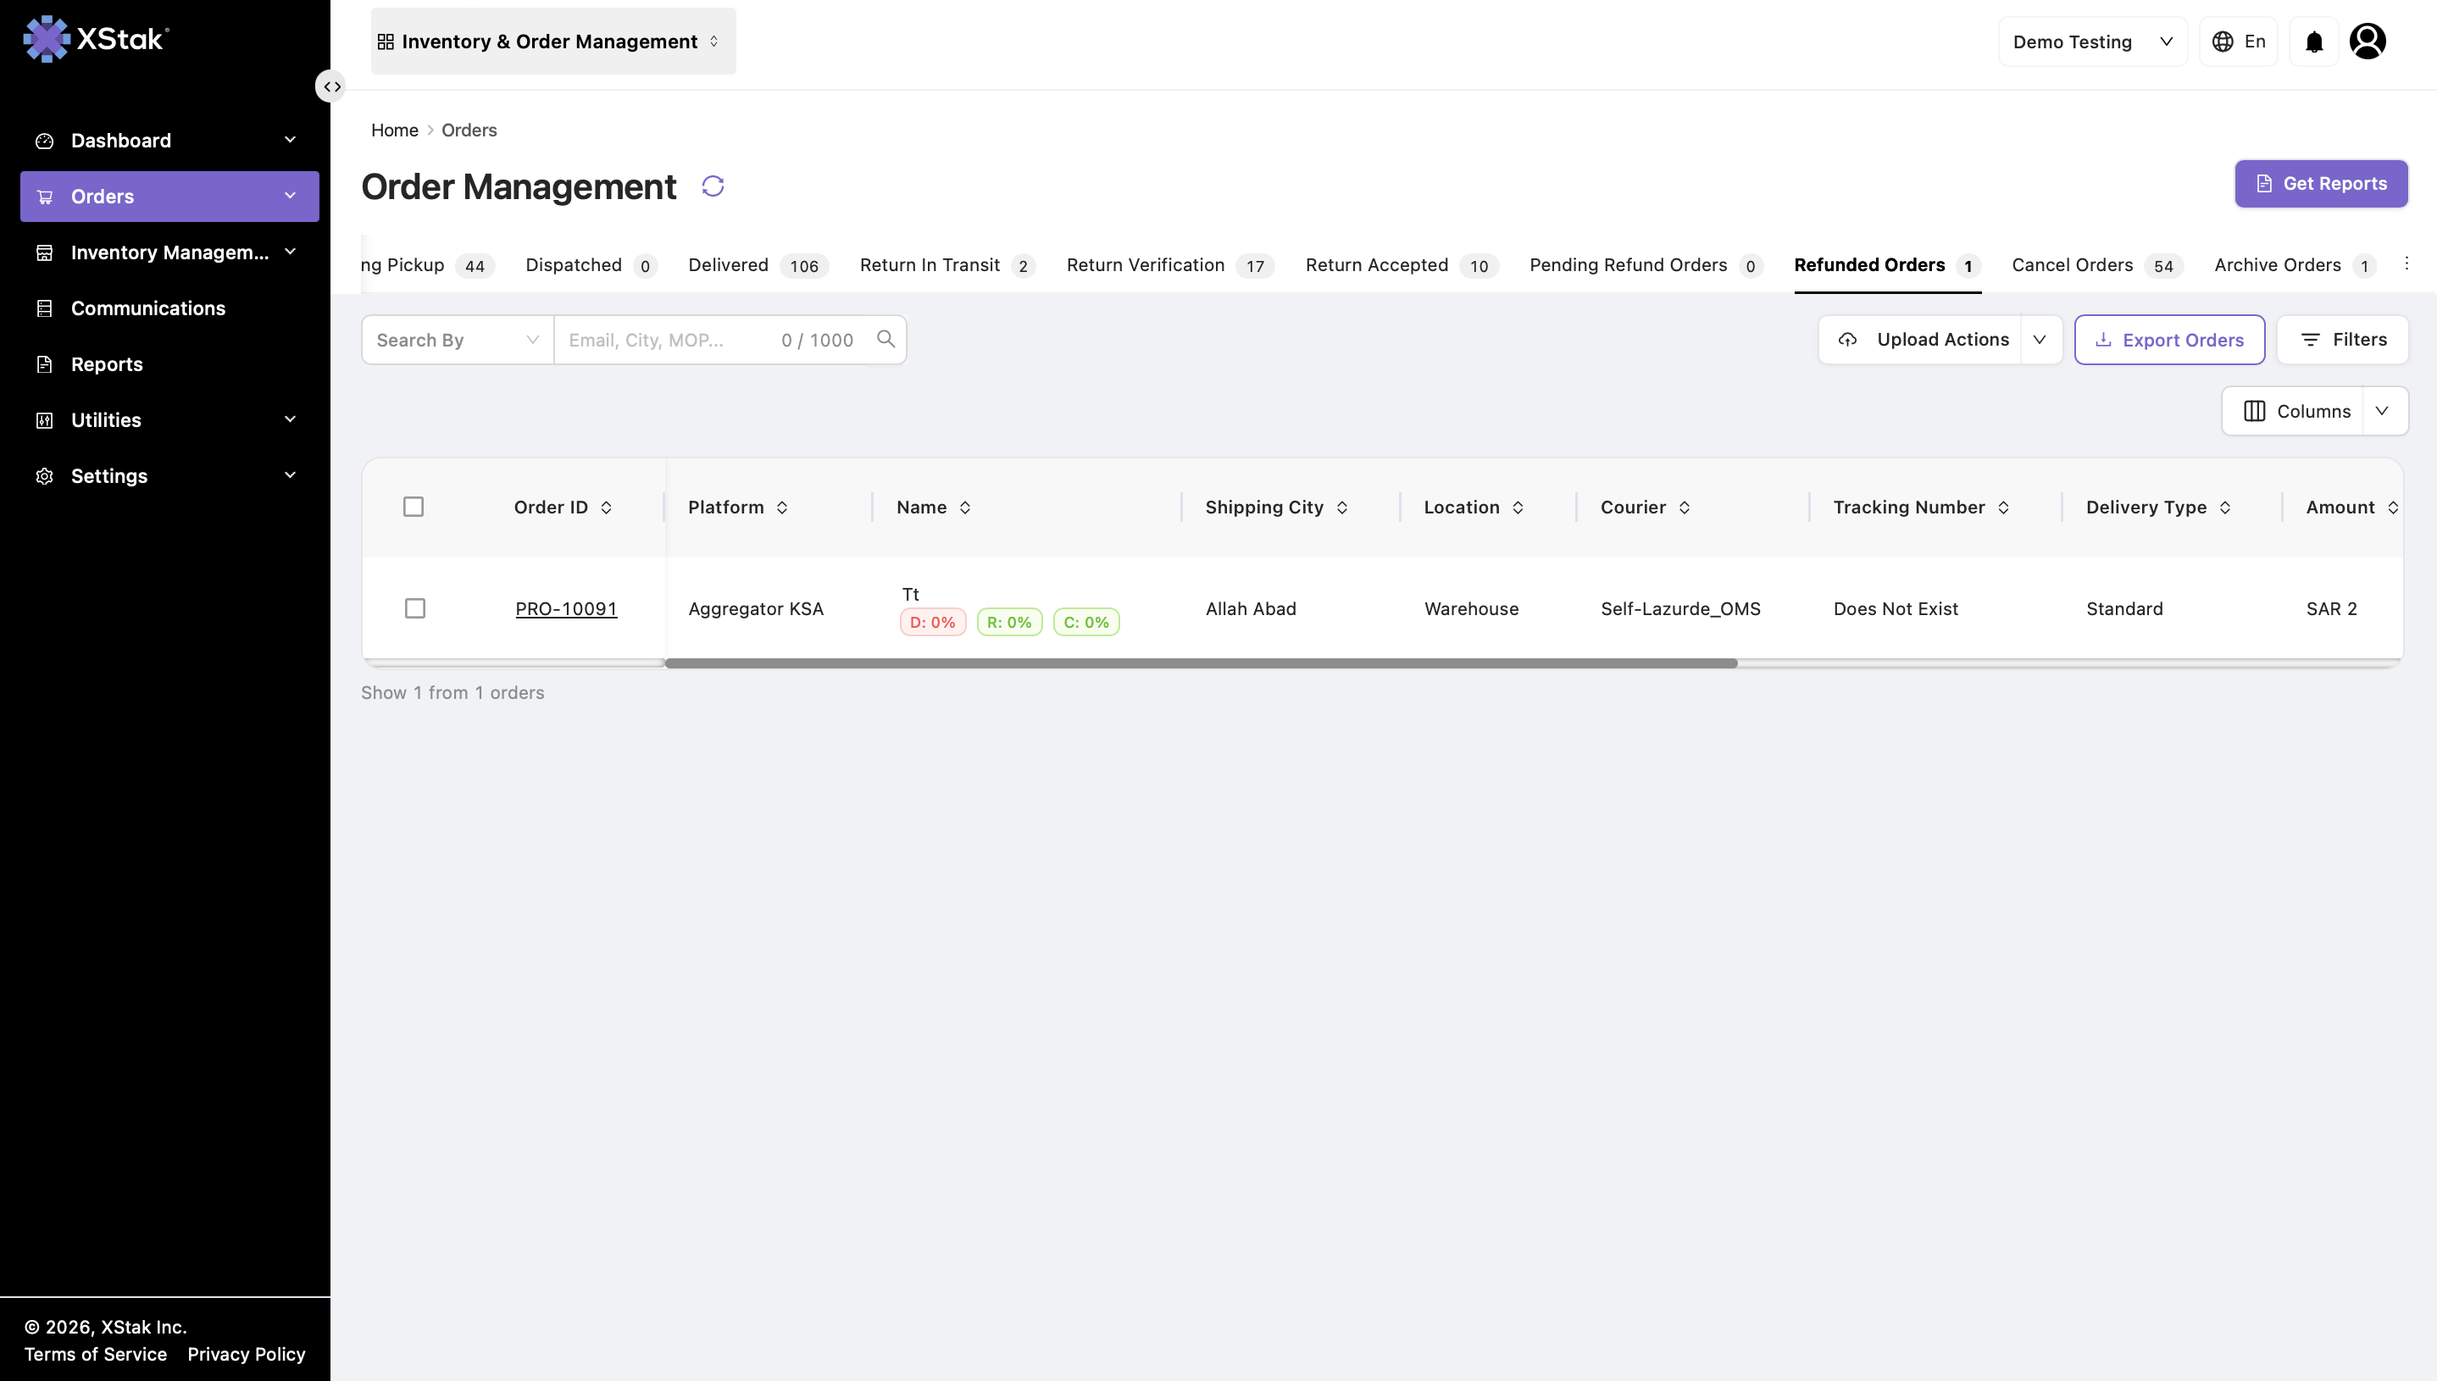Tick the select-all header checkbox
Screen dimensions: 2437x1381
[414, 507]
